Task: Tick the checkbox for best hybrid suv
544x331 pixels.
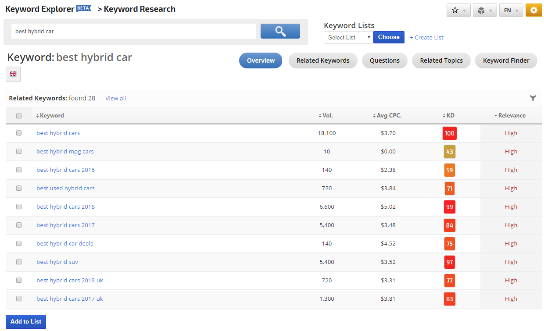Action: click(x=19, y=262)
